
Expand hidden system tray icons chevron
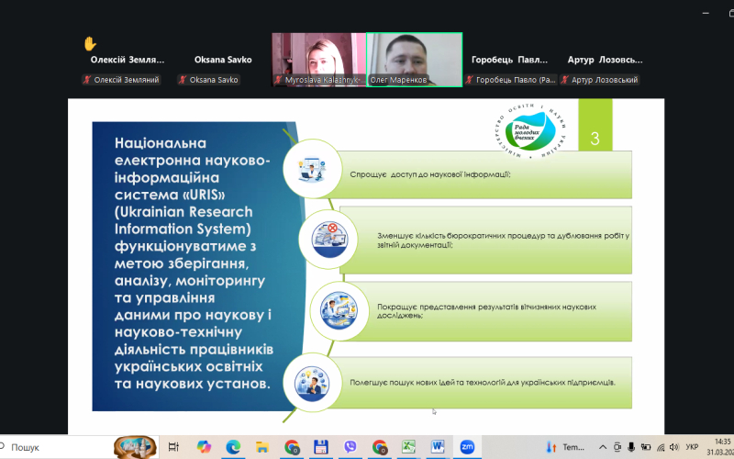[x=603, y=447]
